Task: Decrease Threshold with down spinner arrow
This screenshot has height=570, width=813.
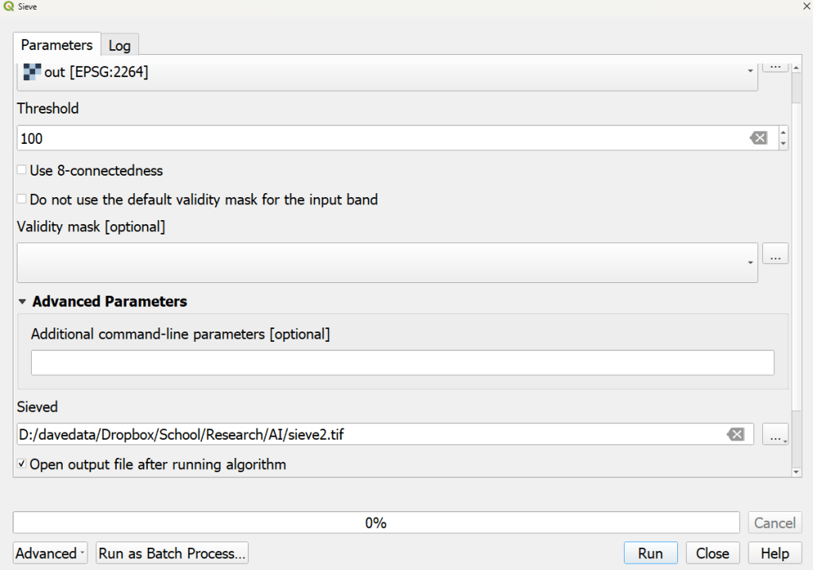Action: click(784, 144)
